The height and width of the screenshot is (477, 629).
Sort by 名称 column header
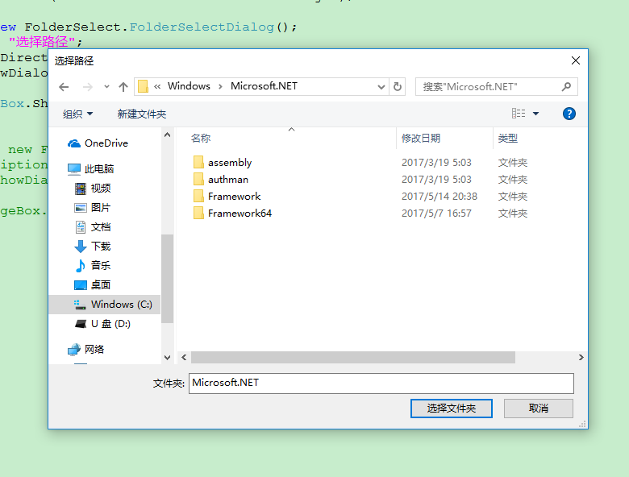(201, 139)
